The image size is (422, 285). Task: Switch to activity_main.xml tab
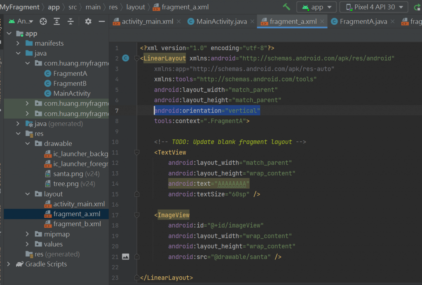tap(147, 21)
